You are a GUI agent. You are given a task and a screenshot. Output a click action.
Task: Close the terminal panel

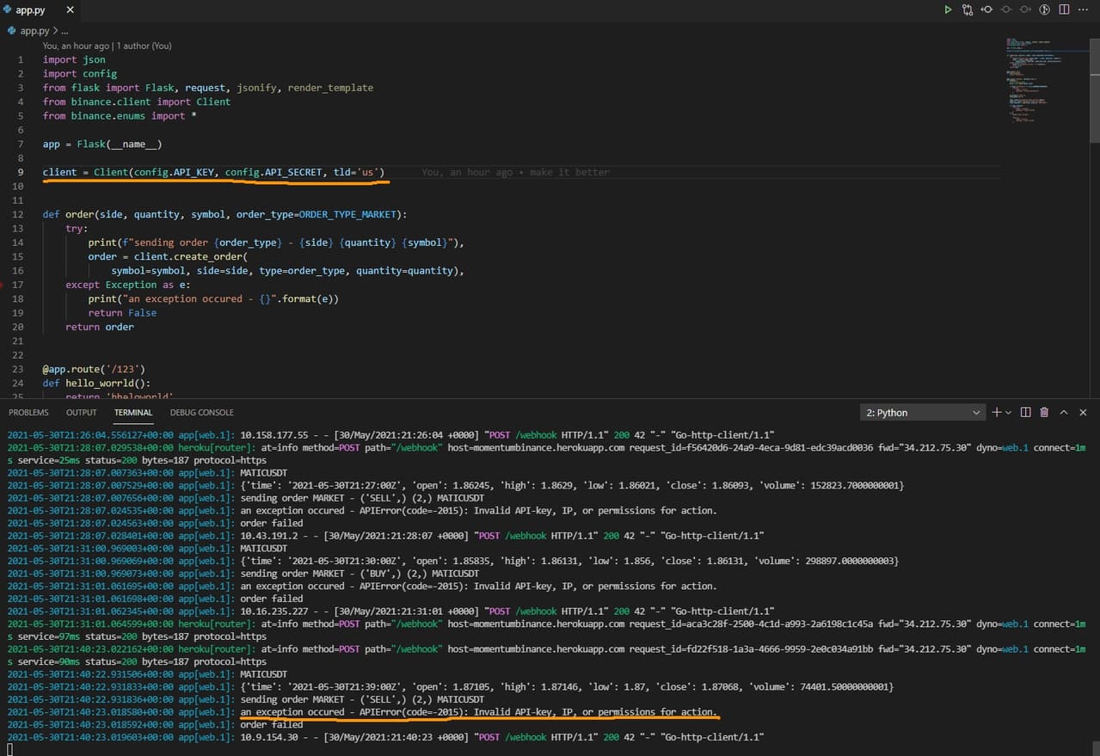[x=1083, y=413]
